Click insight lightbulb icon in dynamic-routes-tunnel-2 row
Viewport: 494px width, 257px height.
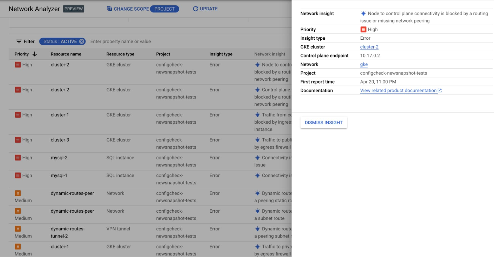(x=257, y=229)
